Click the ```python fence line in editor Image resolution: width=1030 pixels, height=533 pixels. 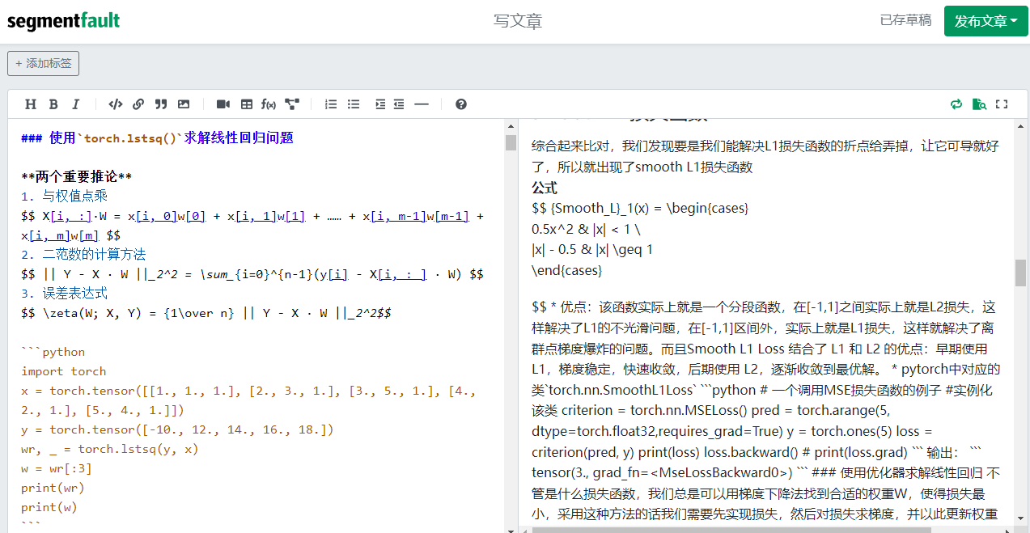click(53, 352)
